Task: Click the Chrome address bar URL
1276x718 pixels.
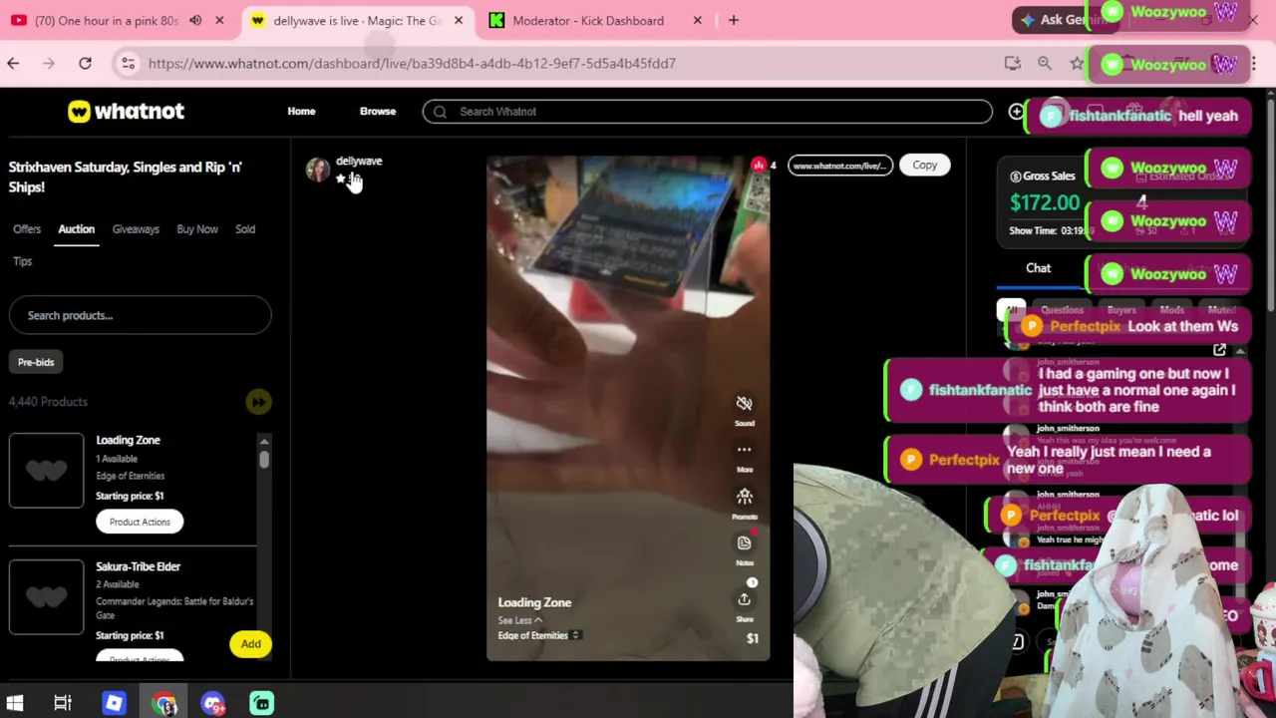Action: click(x=412, y=64)
